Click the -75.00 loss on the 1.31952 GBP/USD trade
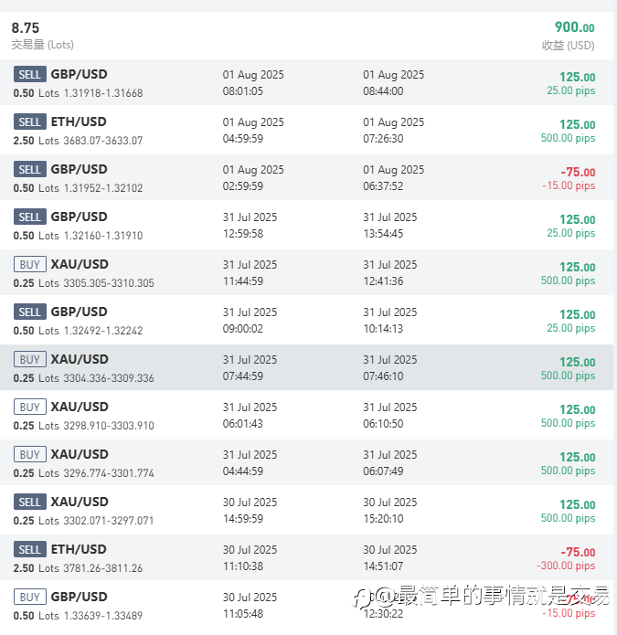 578,172
